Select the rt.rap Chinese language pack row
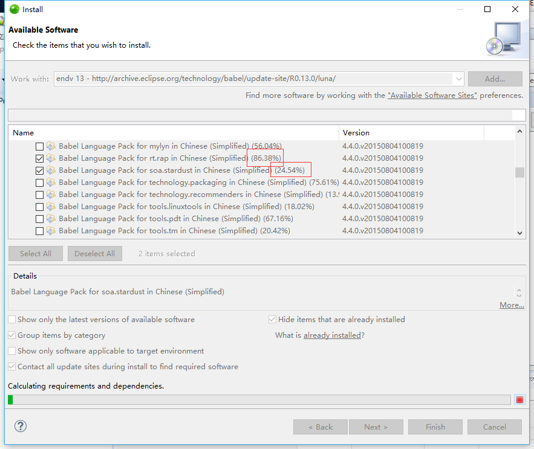This screenshot has height=449, width=534. (x=262, y=158)
